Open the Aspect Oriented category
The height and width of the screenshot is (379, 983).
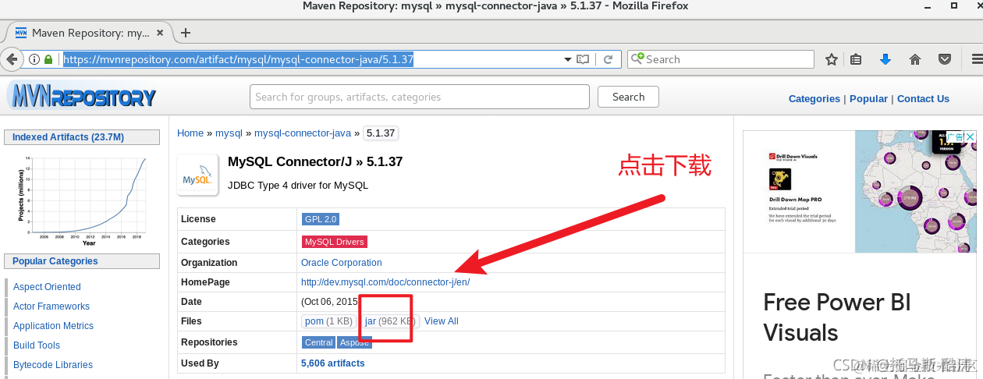click(47, 287)
